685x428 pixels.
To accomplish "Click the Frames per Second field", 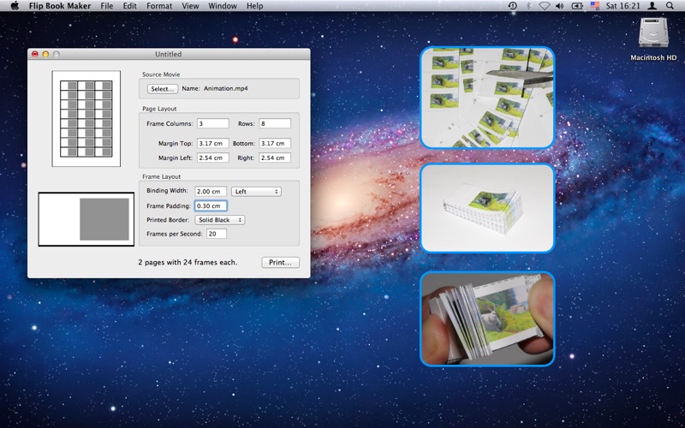I will pyautogui.click(x=217, y=234).
